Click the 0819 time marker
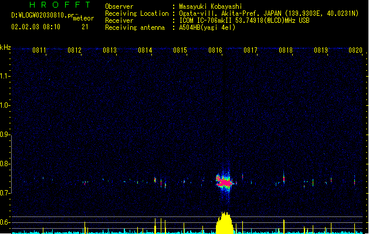Viewport: 369px width, 234px height. [321, 50]
